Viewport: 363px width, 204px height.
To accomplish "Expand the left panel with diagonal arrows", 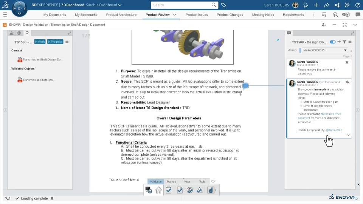I will (70, 33).
